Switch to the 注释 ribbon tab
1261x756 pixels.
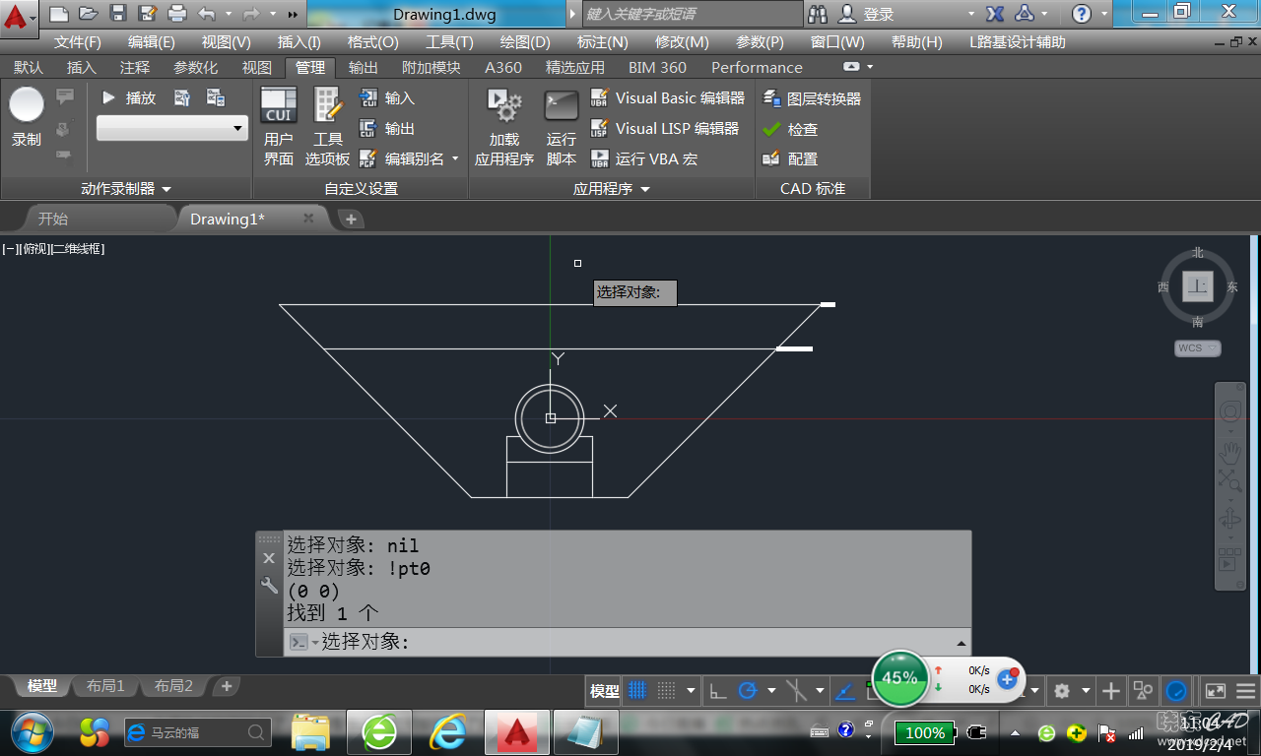pyautogui.click(x=135, y=67)
